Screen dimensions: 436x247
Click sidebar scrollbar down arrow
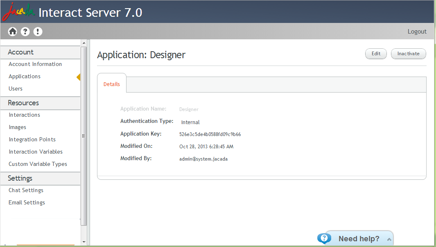pos(84,242)
